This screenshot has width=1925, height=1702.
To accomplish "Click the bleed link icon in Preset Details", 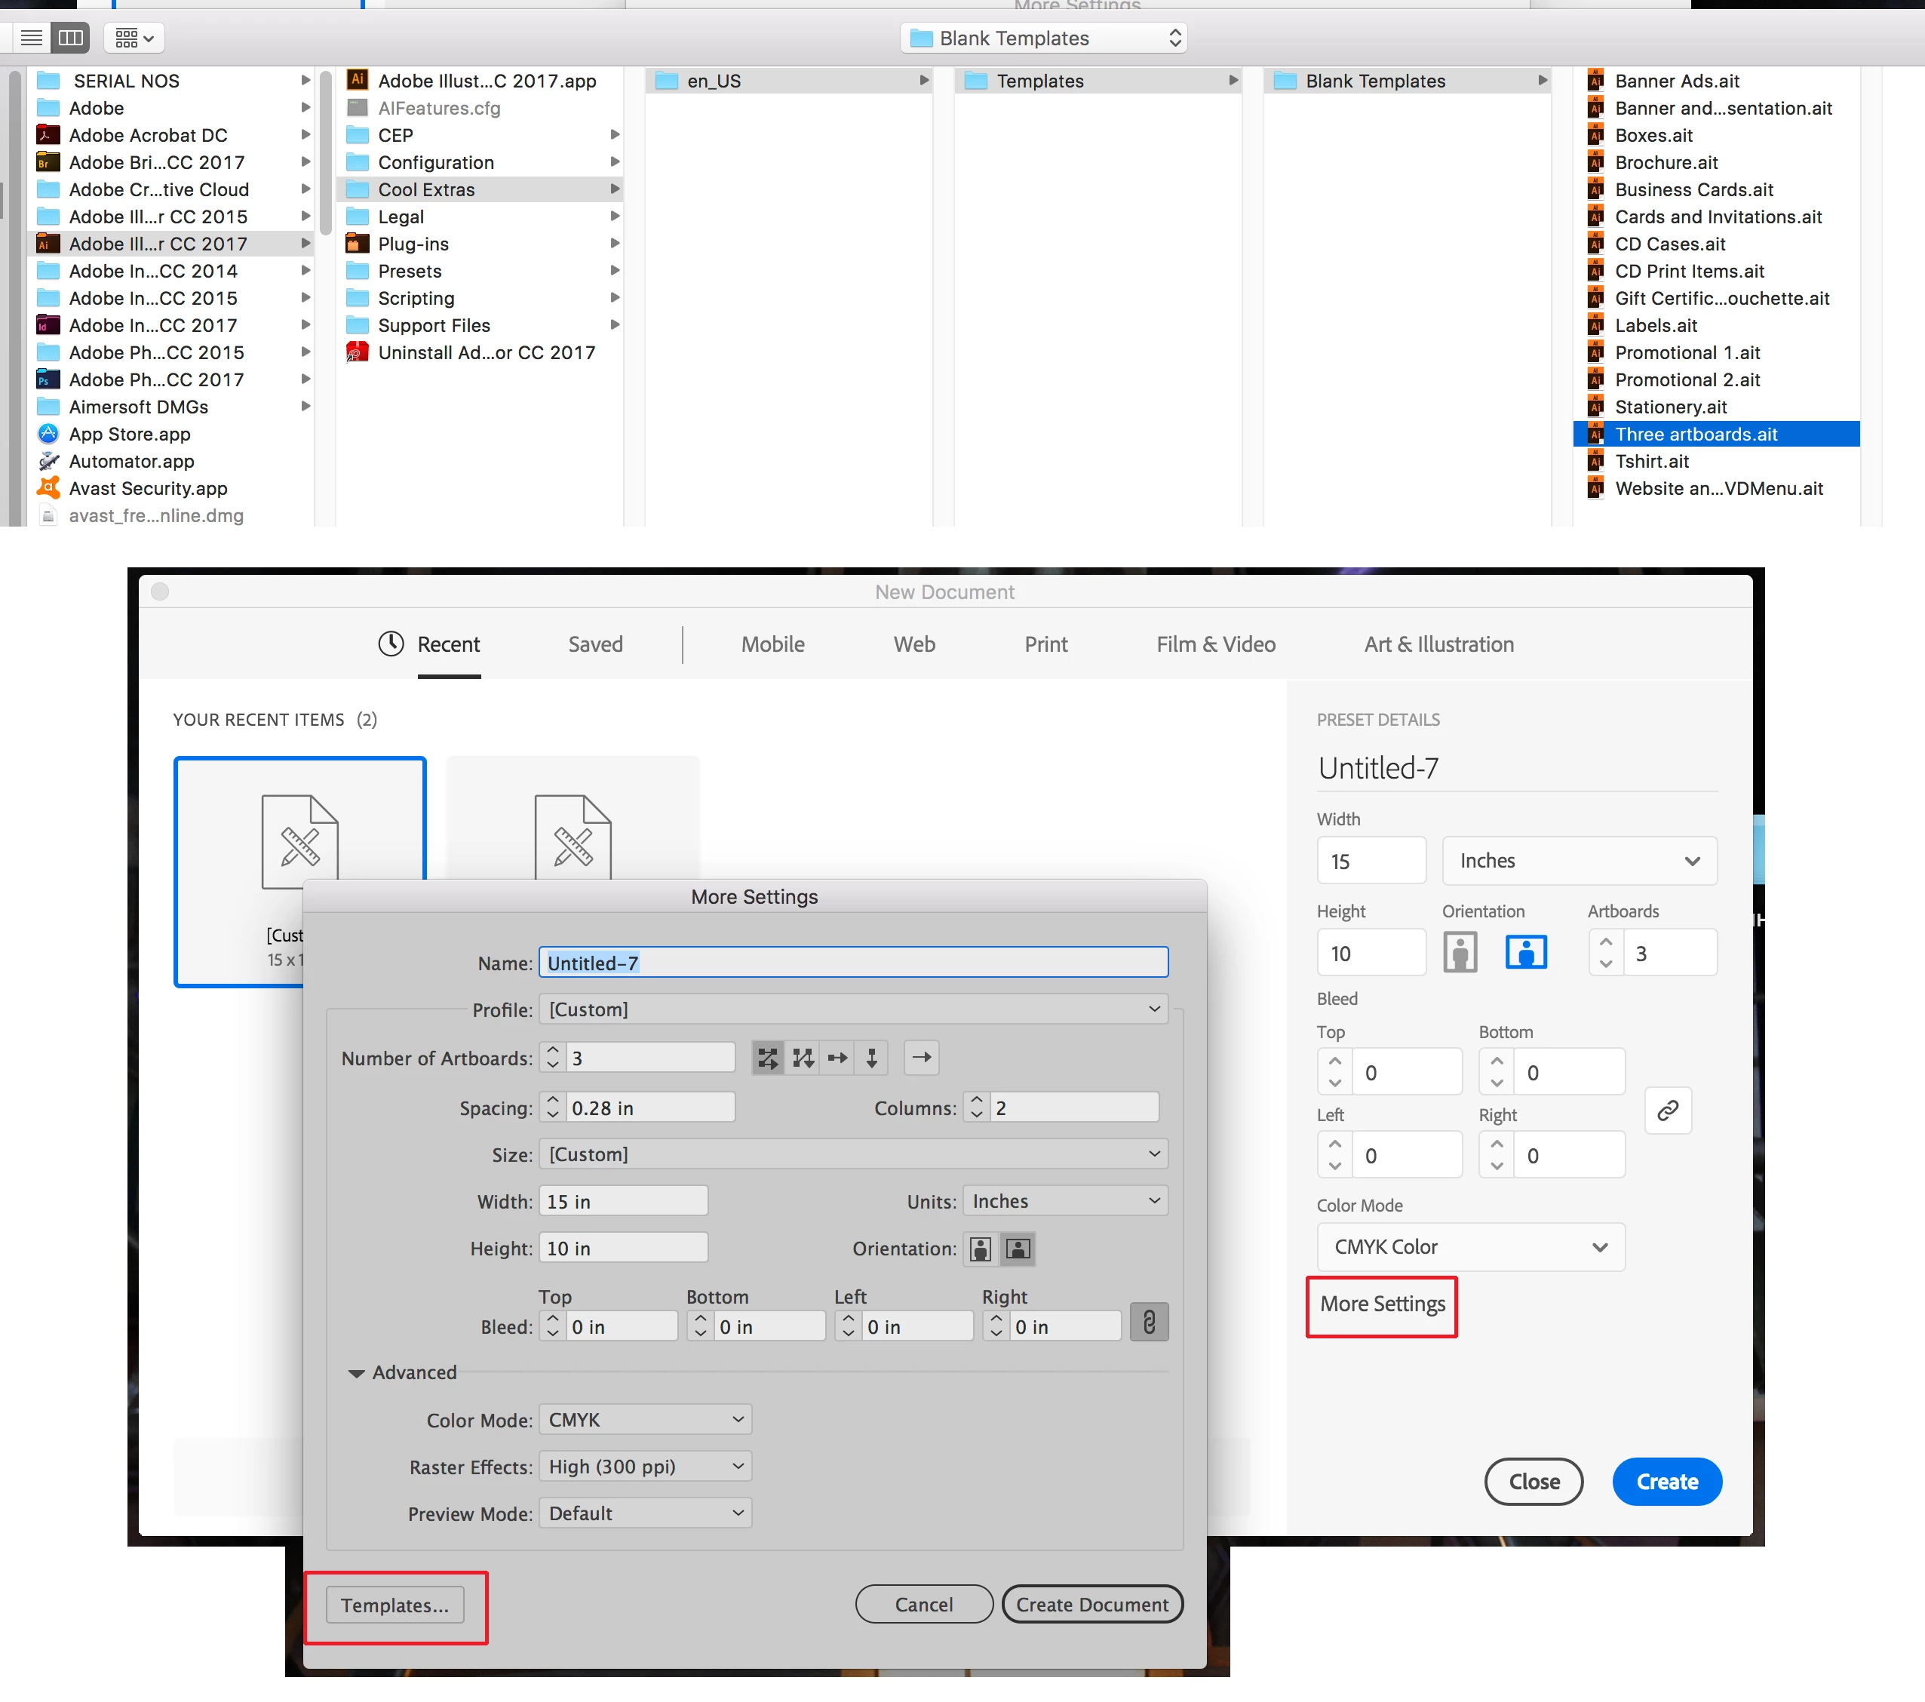I will click(1667, 1111).
